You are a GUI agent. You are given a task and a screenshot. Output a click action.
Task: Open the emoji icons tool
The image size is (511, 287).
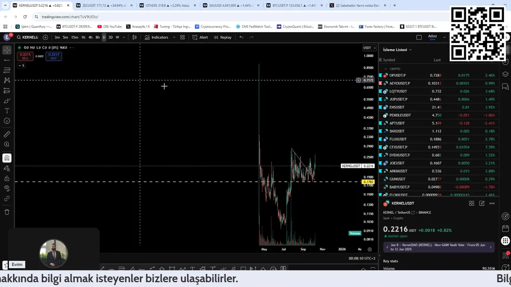click(x=7, y=121)
